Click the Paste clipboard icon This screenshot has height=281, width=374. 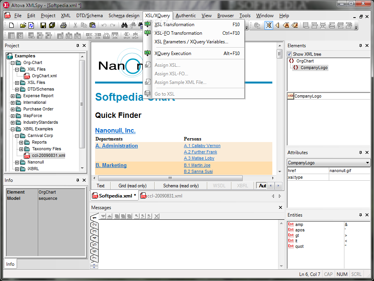click(92, 25)
